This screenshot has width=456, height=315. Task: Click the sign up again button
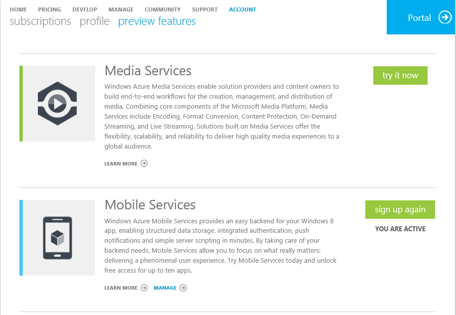tap(400, 209)
